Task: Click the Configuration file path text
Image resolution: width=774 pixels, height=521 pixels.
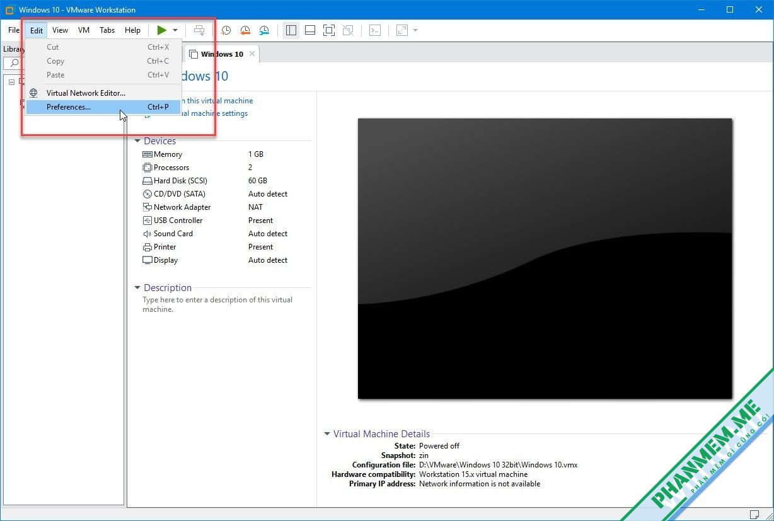Action: (x=498, y=465)
